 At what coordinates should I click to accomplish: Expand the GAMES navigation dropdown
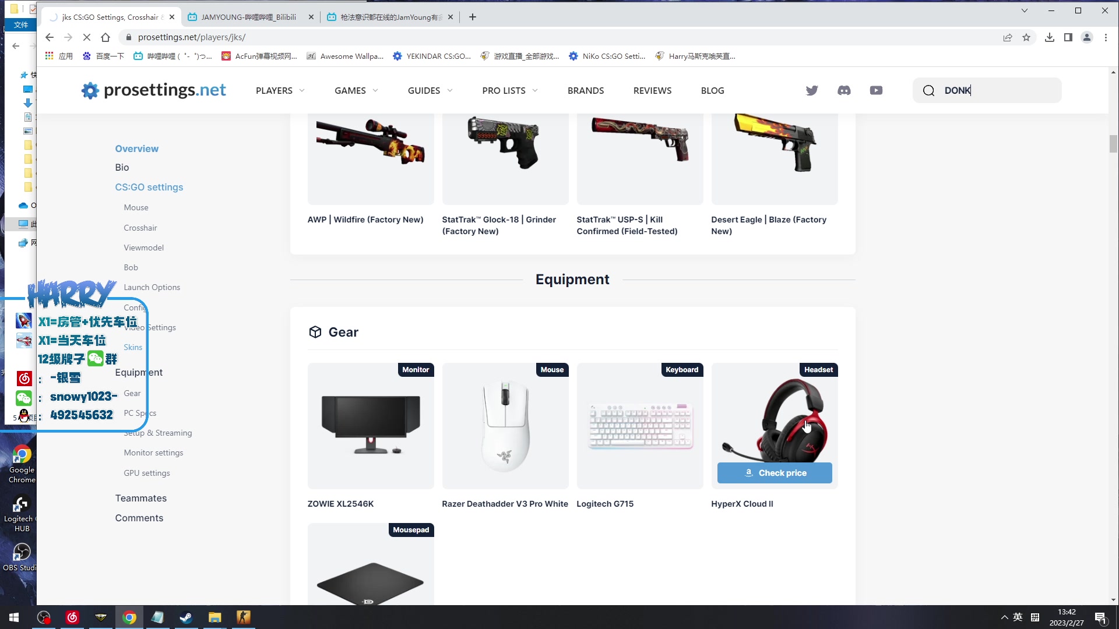pos(357,90)
